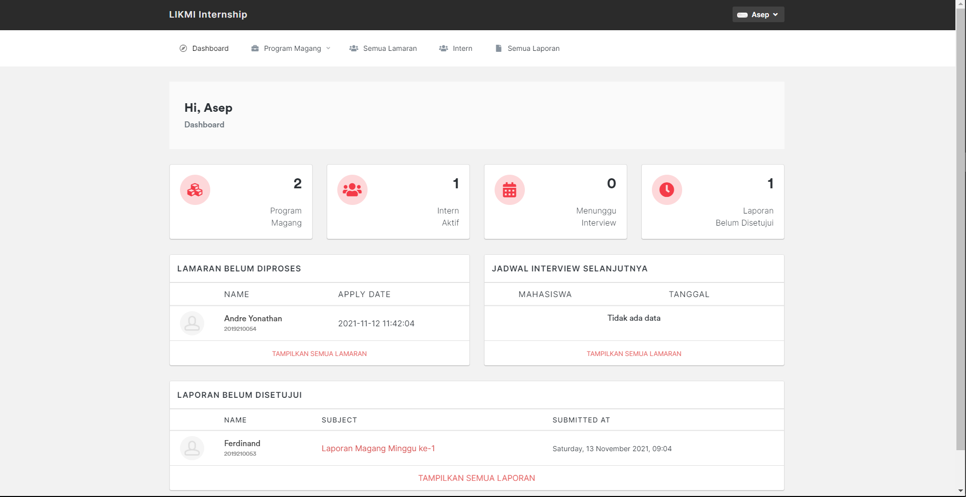
Task: Click the Laporan Belum Disetujui card label
Action: pyautogui.click(x=744, y=217)
